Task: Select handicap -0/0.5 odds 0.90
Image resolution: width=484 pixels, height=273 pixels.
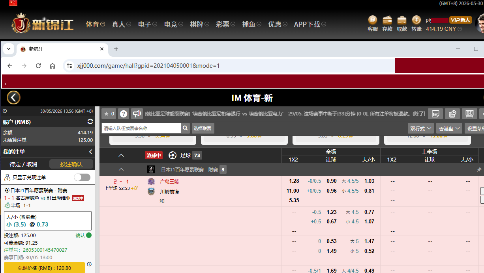Action: (x=332, y=181)
